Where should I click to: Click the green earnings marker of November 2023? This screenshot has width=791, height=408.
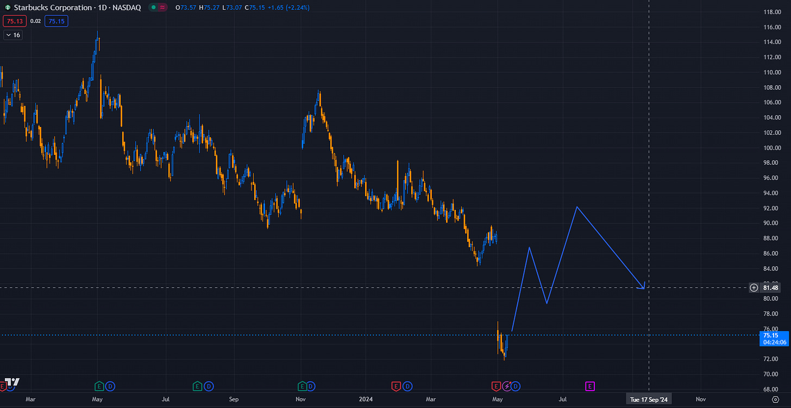pos(302,386)
